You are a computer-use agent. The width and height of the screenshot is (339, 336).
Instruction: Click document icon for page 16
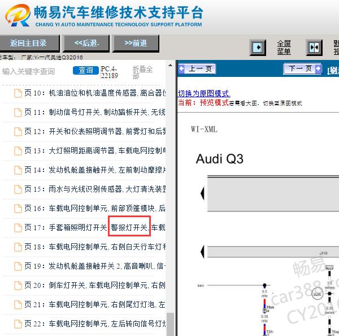pyautogui.click(x=18, y=209)
